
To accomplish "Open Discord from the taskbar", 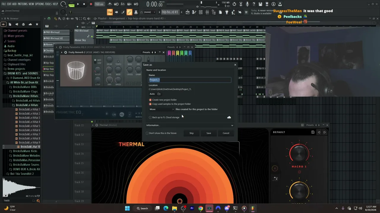I will 227,208.
